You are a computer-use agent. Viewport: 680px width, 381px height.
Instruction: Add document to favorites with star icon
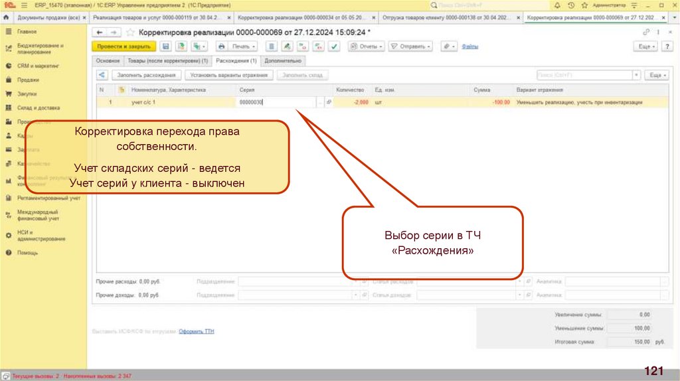(130, 32)
